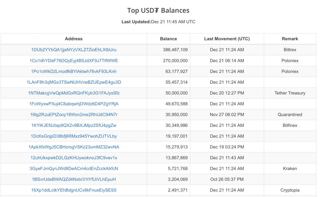This screenshot has width=326, height=197.
Task: Click address 1FoWyxwPXuj4C6abqwhjDWdz6D4PZgYRjA
Action: pos(74,104)
